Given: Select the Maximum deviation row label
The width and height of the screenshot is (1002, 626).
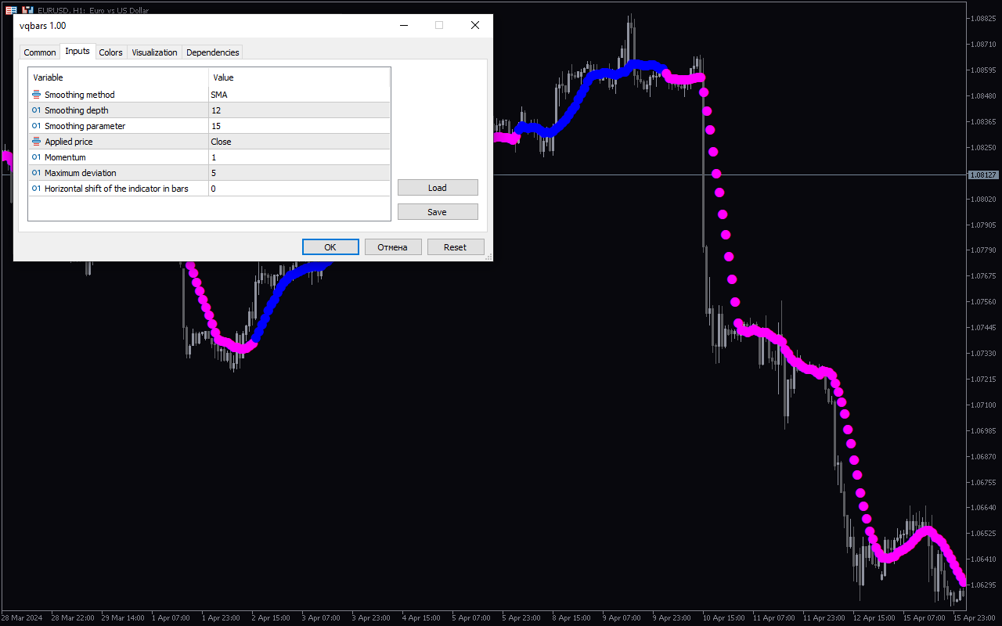Looking at the screenshot, I should pyautogui.click(x=81, y=173).
